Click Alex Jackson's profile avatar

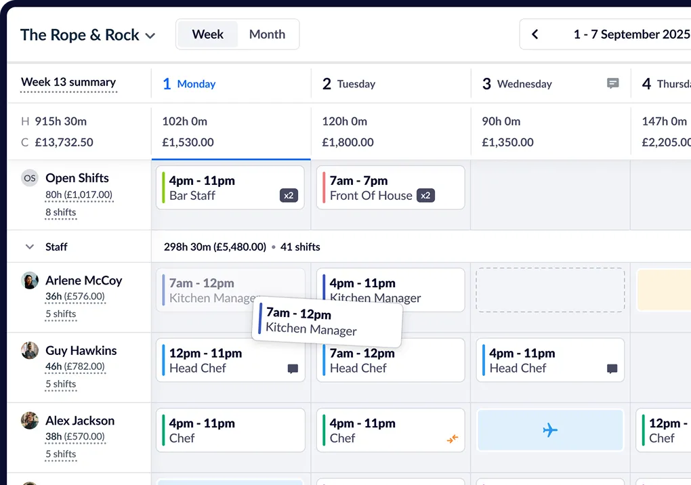(x=29, y=421)
